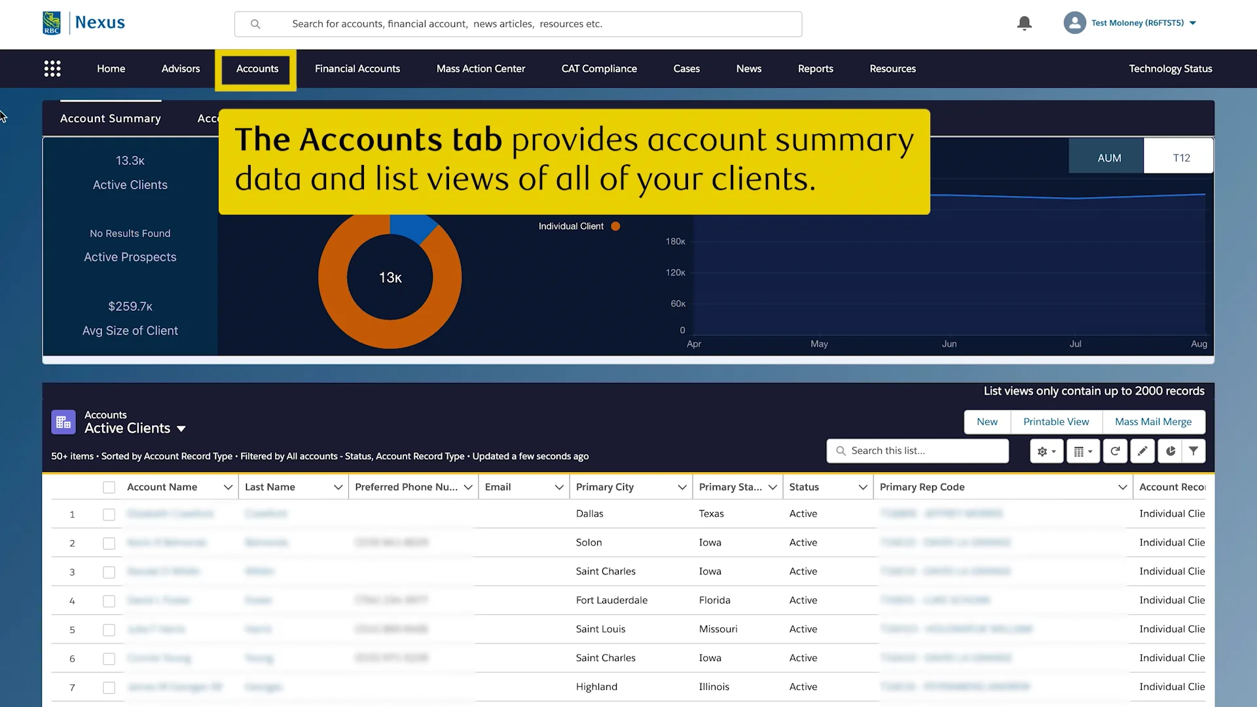The image size is (1257, 707).
Task: Click the Fort Lauderdale city cell
Action: click(x=611, y=600)
